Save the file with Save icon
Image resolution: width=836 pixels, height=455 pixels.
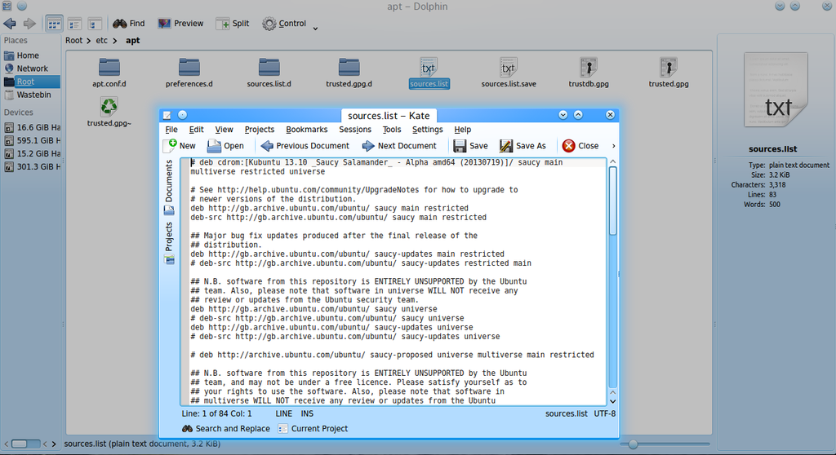(x=460, y=146)
